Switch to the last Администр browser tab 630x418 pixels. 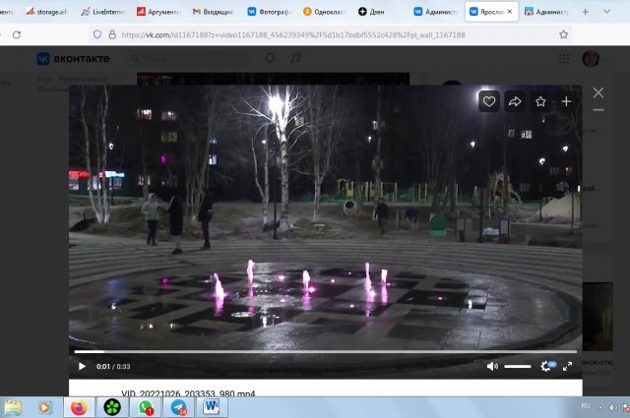pos(547,12)
